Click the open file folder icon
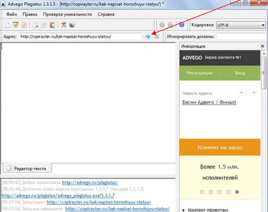268x212 pixels. [24, 25]
